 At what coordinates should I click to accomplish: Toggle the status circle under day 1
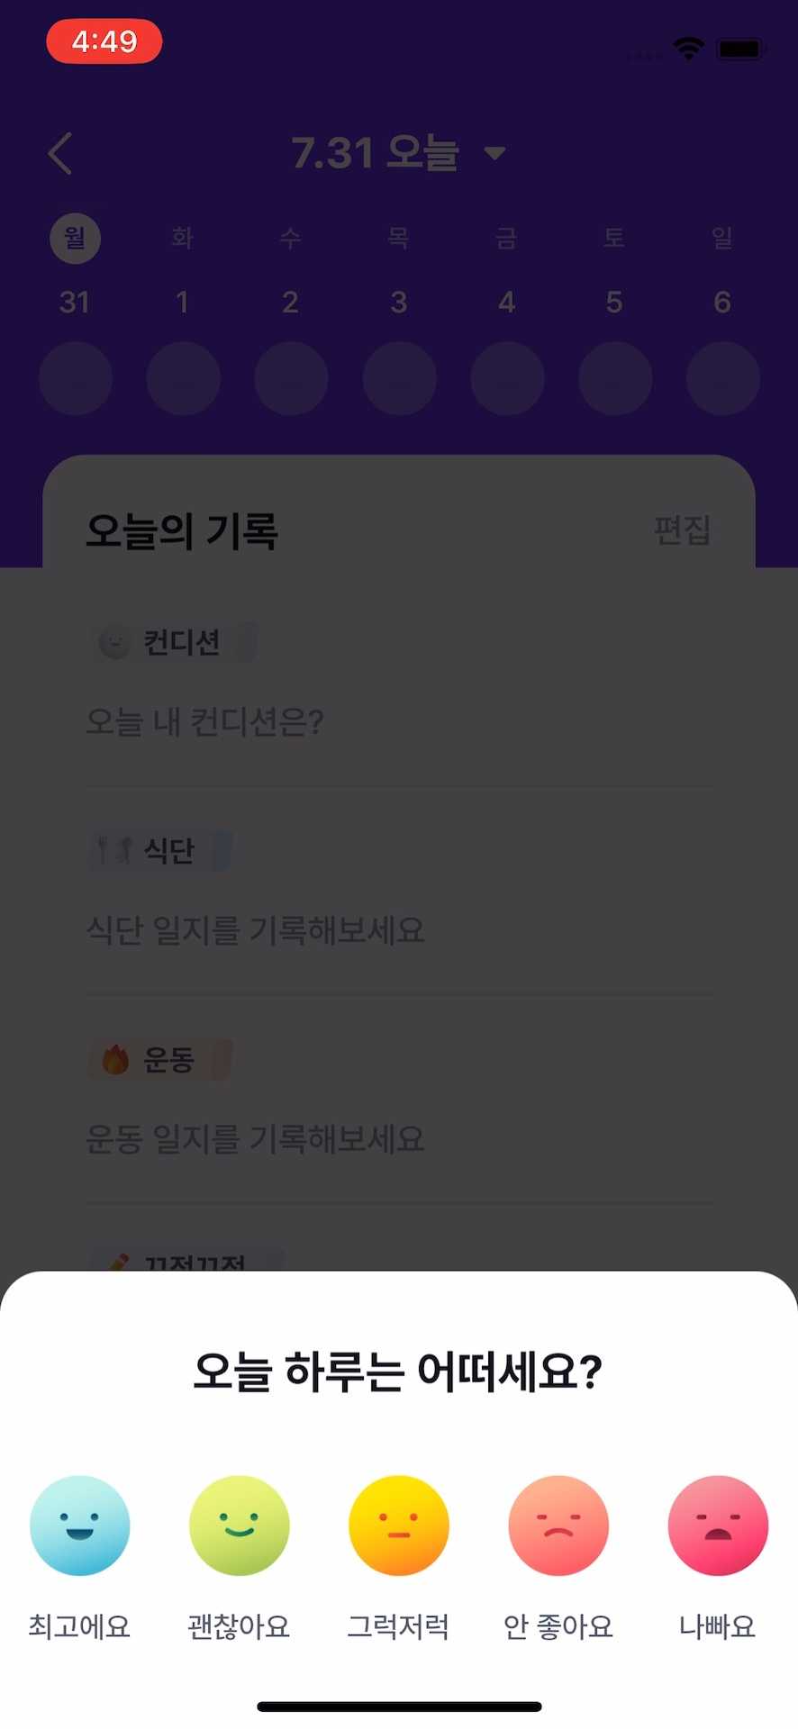(x=183, y=378)
